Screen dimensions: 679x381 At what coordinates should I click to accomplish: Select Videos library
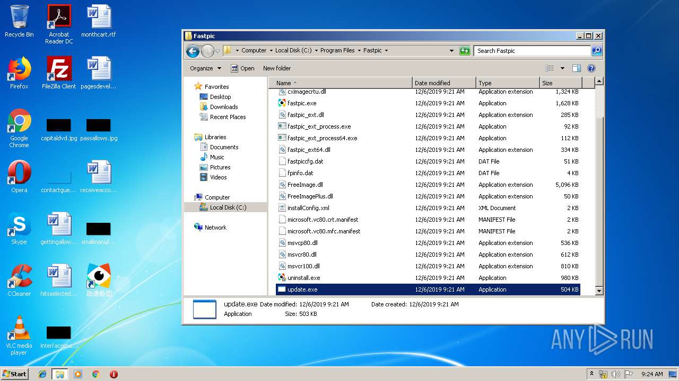tap(218, 177)
